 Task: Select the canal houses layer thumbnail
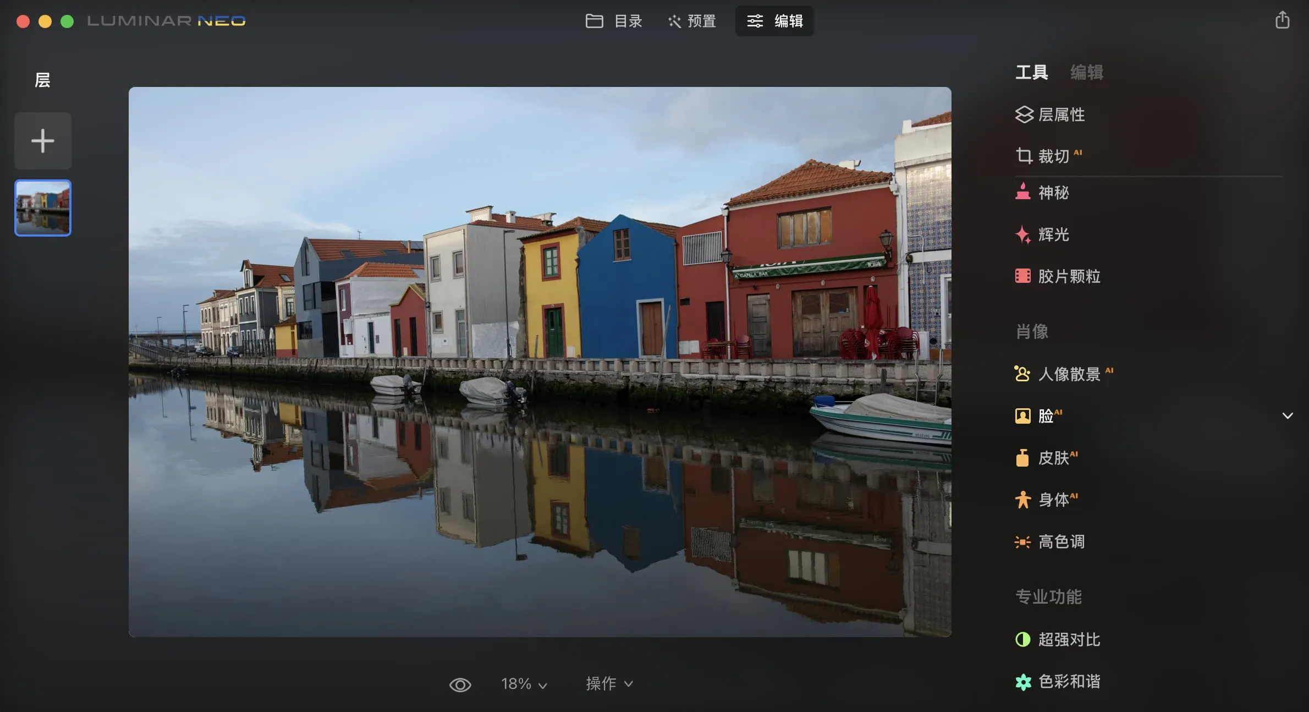[x=43, y=208]
